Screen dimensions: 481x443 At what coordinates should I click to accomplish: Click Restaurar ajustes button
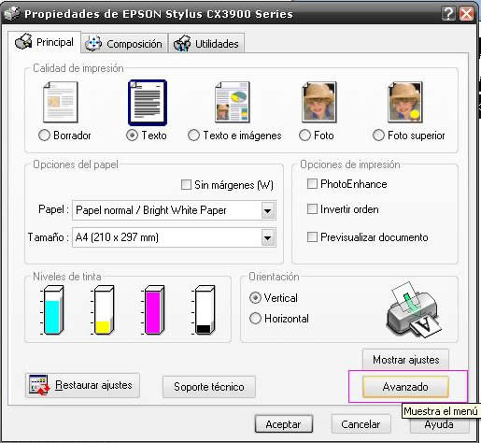(x=82, y=385)
